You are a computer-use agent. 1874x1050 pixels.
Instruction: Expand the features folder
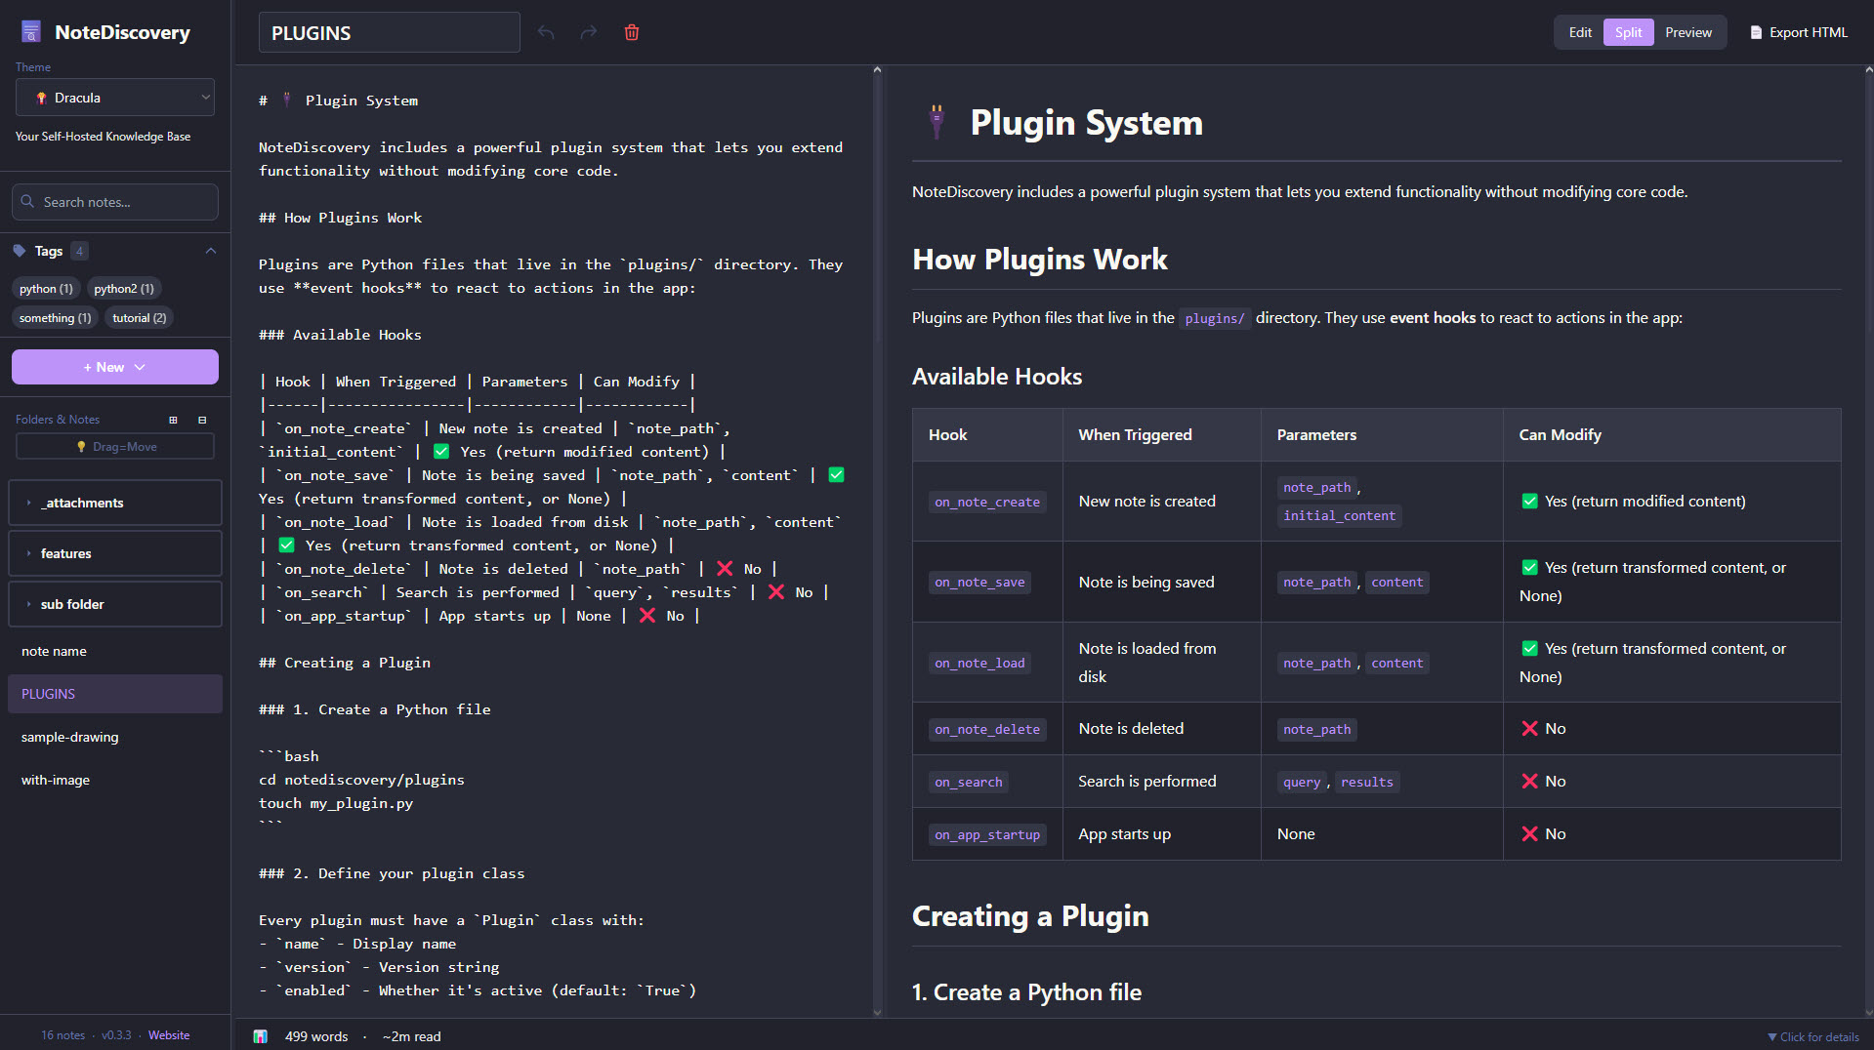[x=115, y=553]
